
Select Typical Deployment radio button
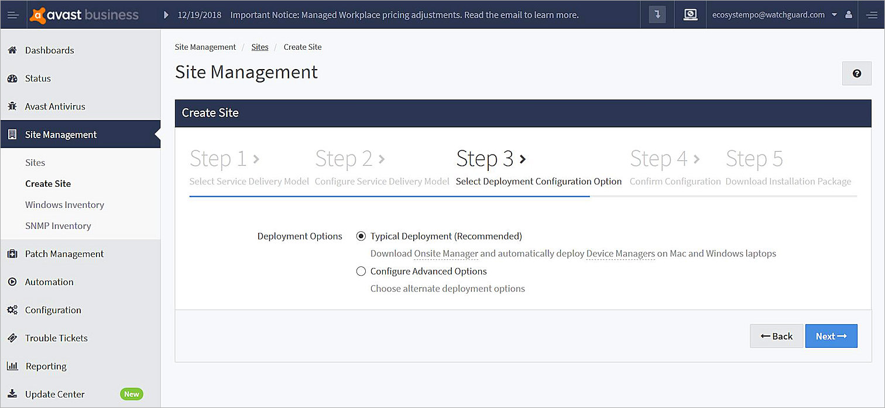click(361, 236)
